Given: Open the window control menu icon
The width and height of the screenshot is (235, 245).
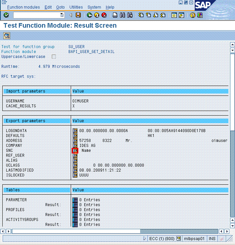Looking at the screenshot, I should (x=4, y=2).
